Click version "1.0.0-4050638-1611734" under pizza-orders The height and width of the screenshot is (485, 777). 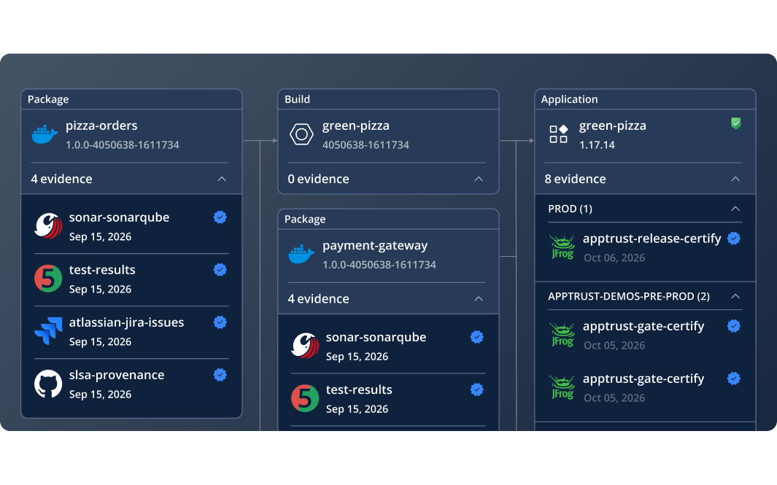click(123, 145)
